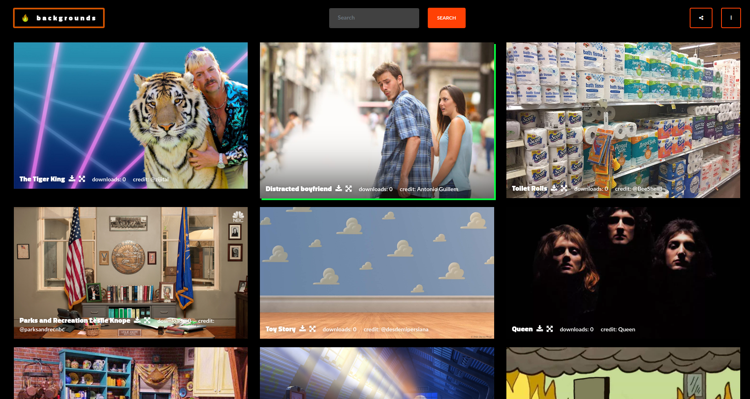Download Parks and Recreation Leslie Knope background

point(137,320)
